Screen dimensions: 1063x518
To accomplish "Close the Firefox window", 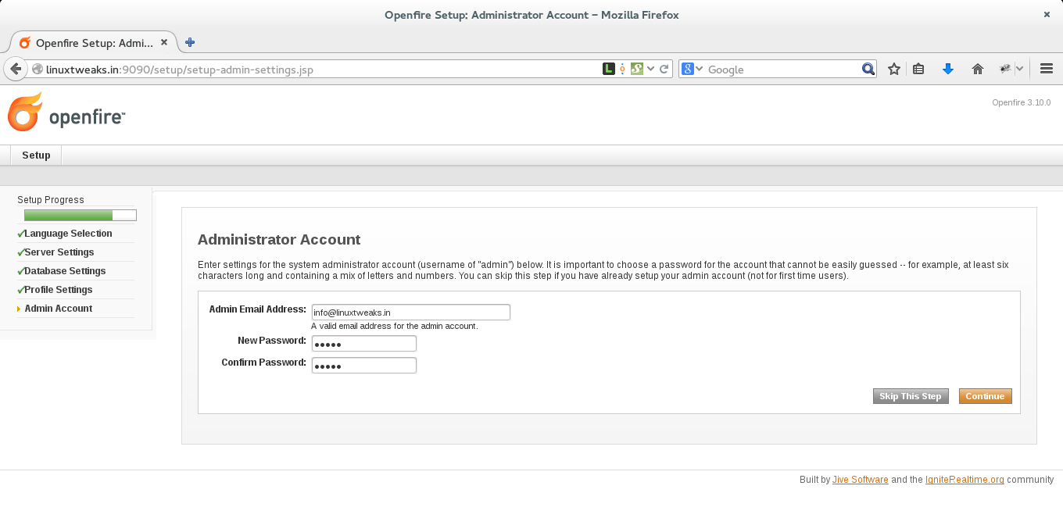I will pos(1047,14).
